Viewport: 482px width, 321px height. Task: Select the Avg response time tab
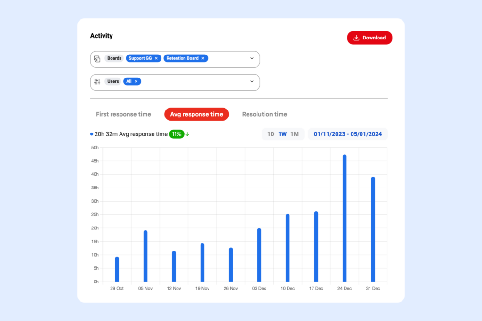pyautogui.click(x=196, y=114)
